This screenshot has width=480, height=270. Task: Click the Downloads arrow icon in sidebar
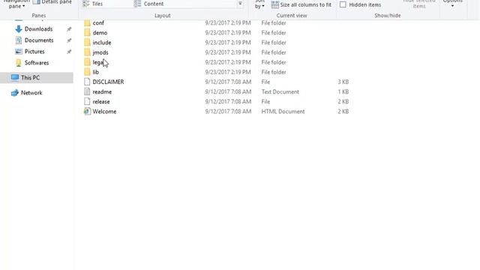point(18,29)
